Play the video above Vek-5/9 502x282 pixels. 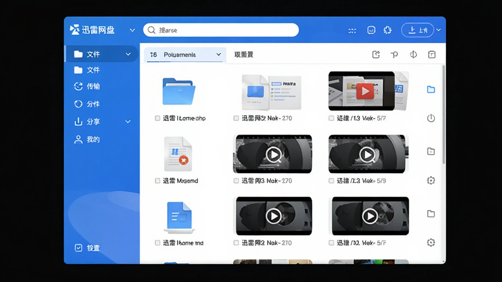click(x=368, y=154)
